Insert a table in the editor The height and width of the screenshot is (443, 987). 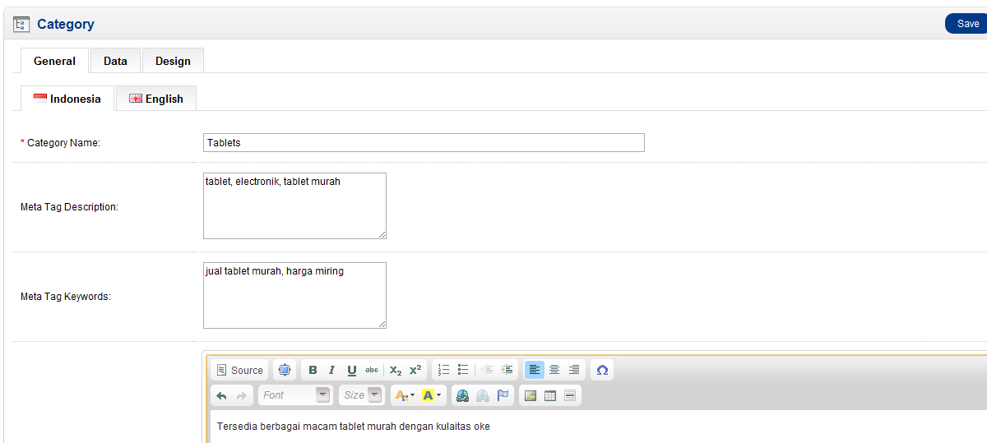(550, 395)
